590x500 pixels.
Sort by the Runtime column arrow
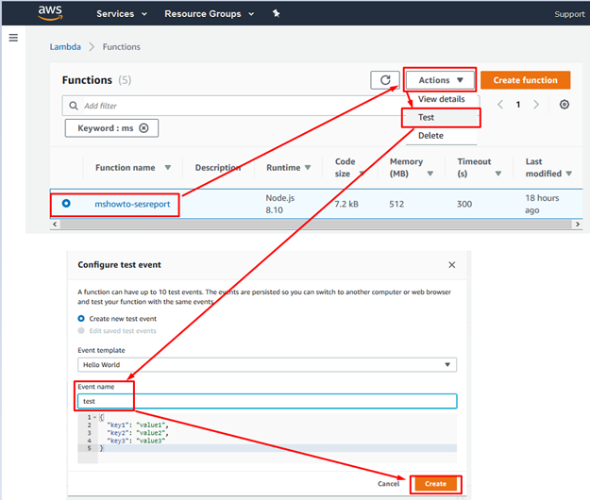[x=308, y=167]
